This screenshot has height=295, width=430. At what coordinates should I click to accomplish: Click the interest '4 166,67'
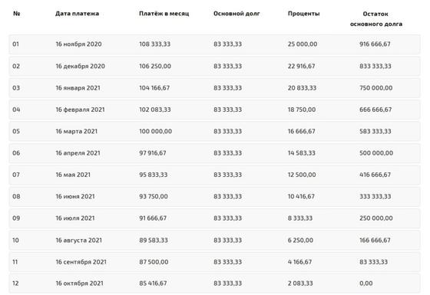(299, 262)
